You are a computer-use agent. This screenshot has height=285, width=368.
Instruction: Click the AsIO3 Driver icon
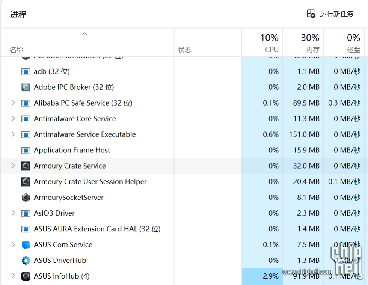pyautogui.click(x=26, y=213)
